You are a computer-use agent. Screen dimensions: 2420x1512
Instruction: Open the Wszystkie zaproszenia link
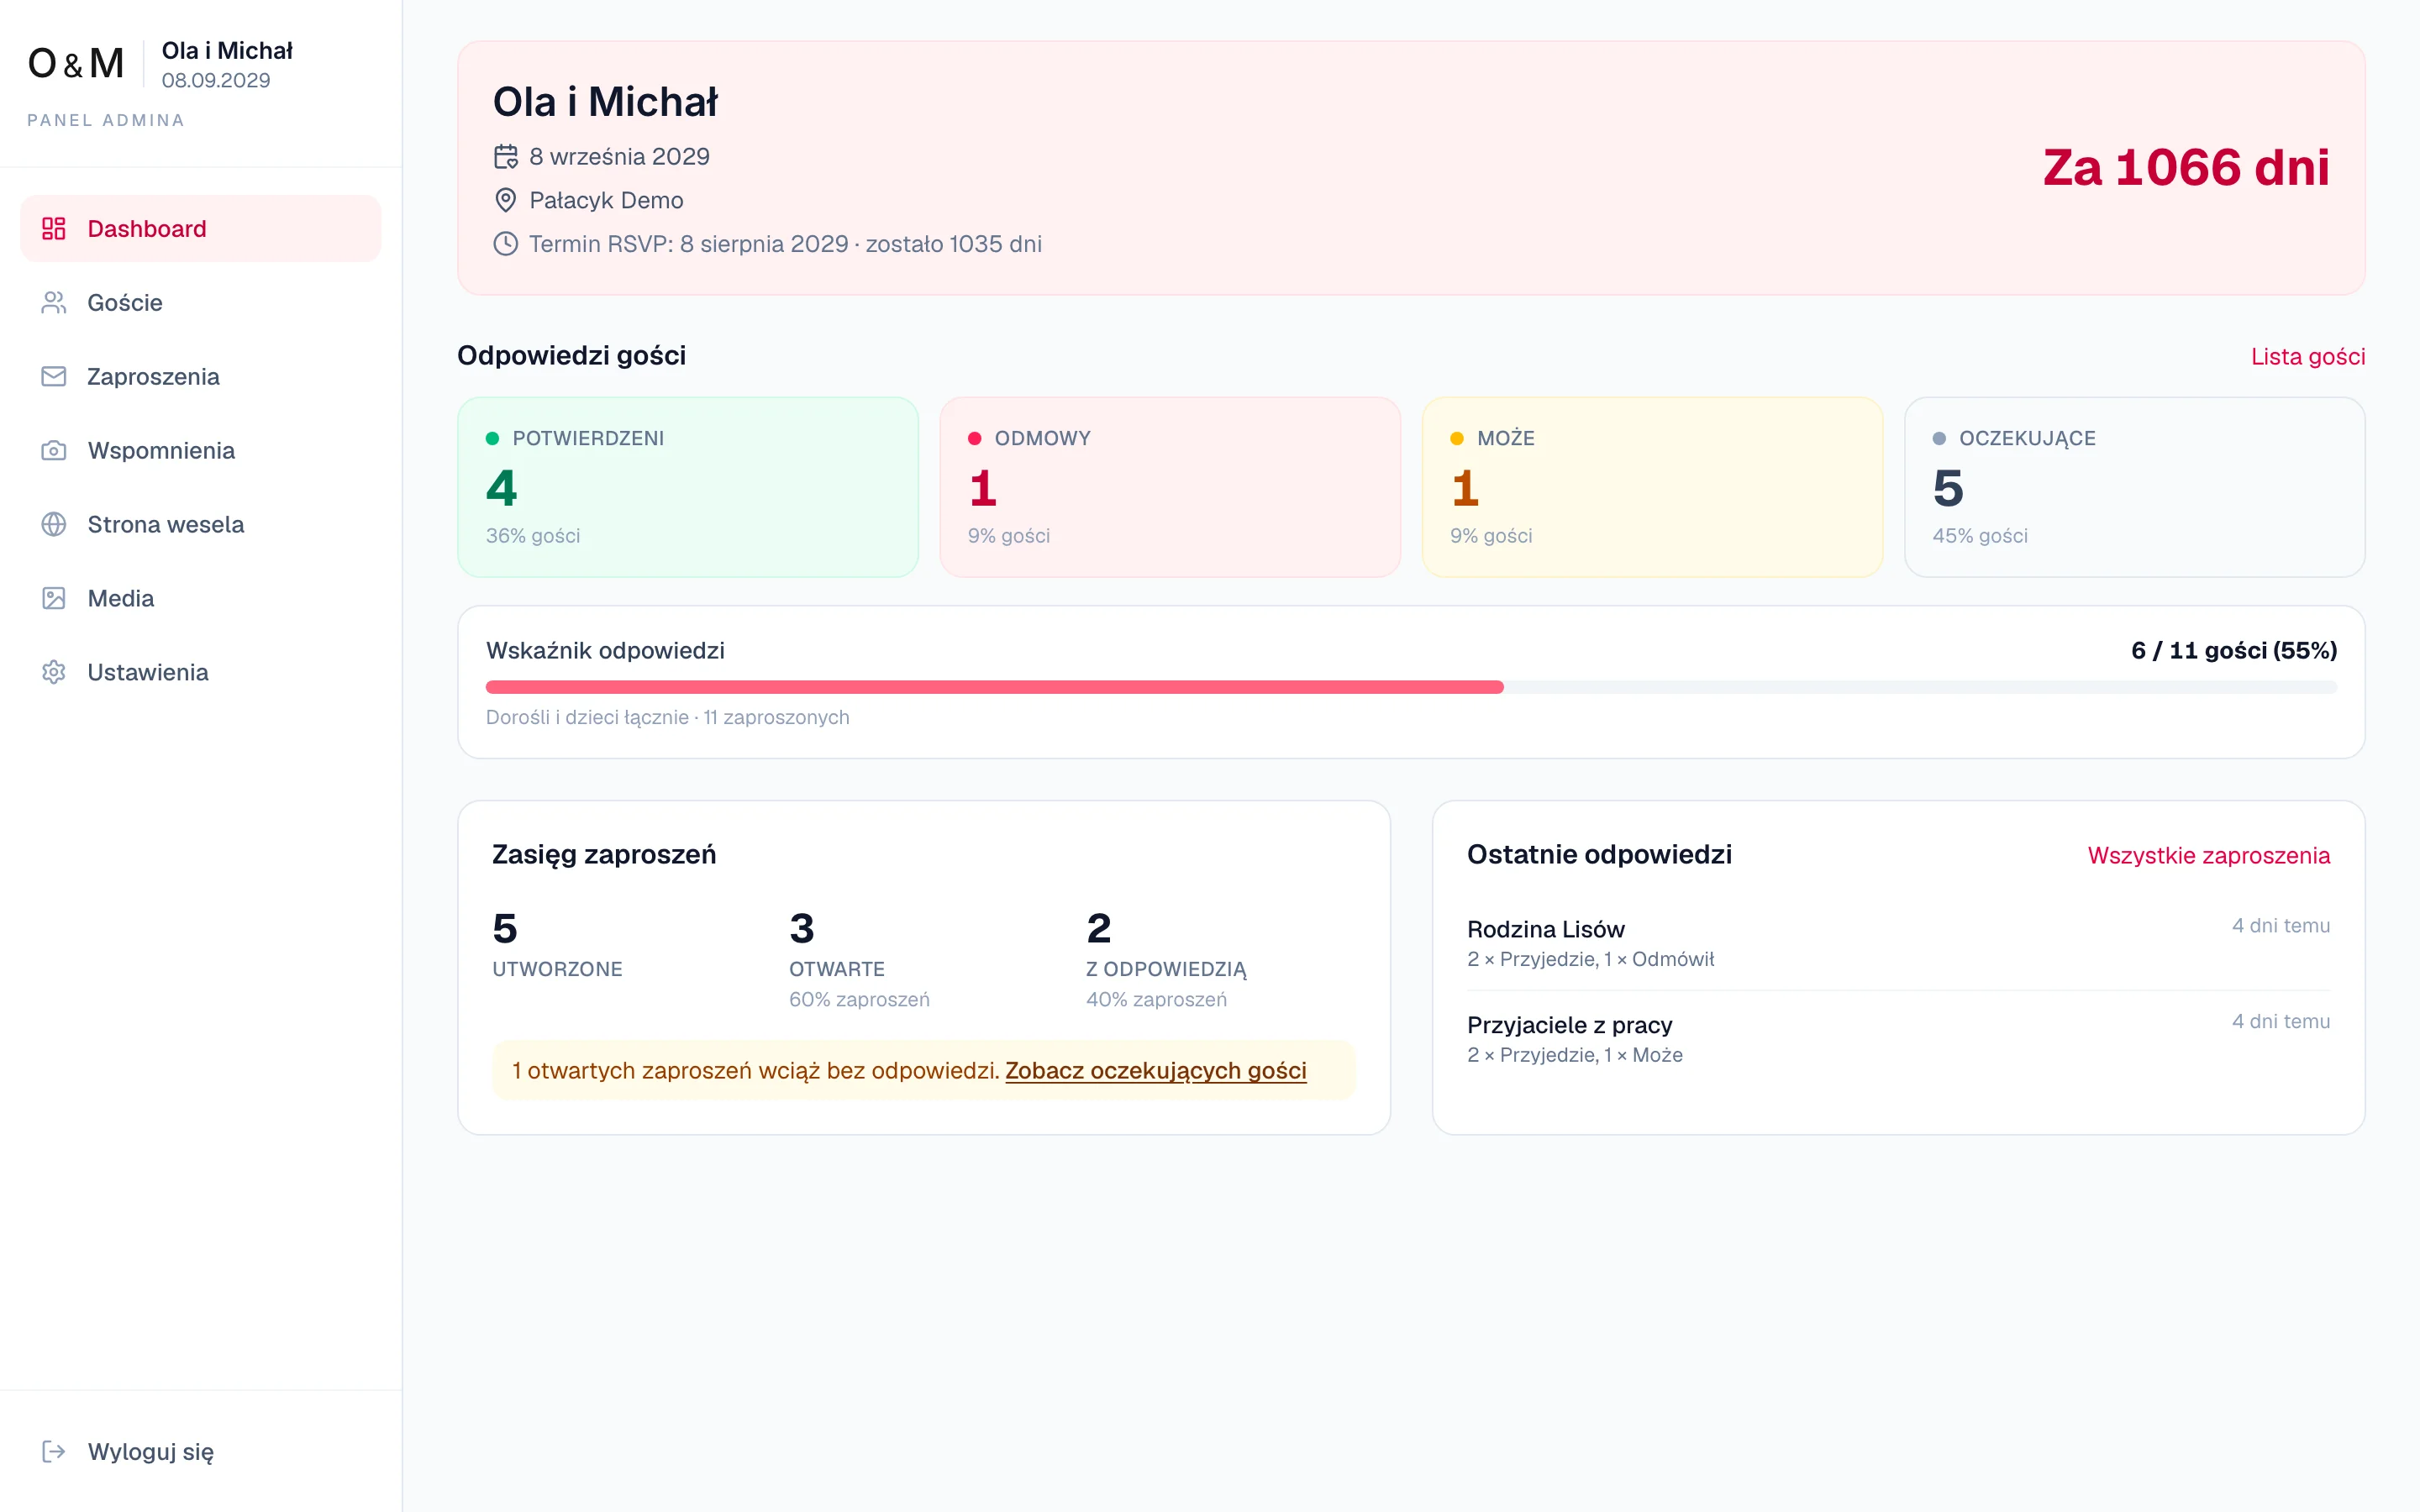2208,856
